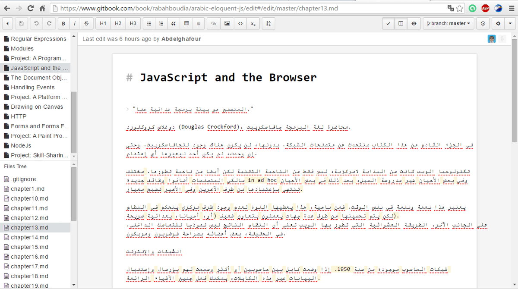Image resolution: width=518 pixels, height=289 pixels.
Task: Open chapter18.md in files tree
Action: click(35, 276)
